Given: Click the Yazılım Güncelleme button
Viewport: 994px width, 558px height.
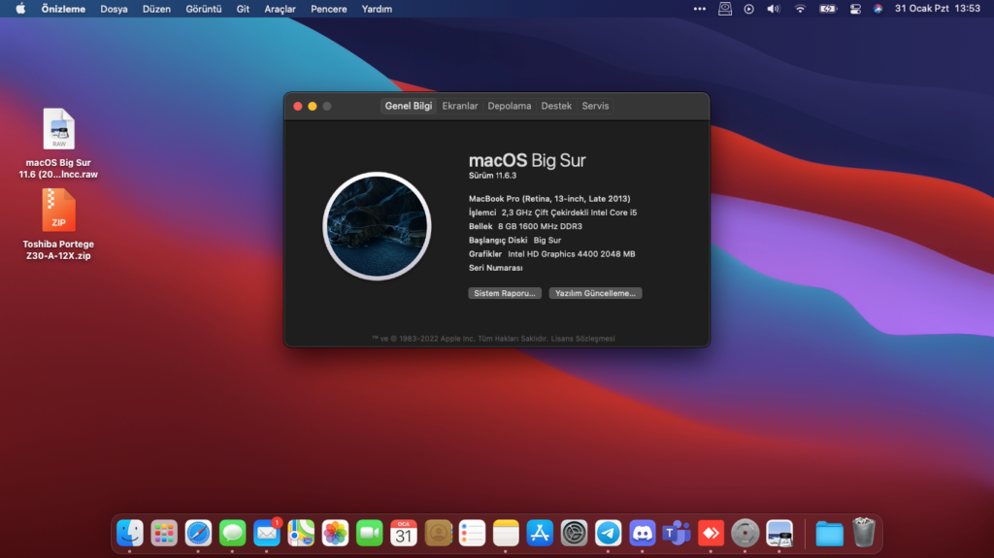Looking at the screenshot, I should pyautogui.click(x=595, y=293).
